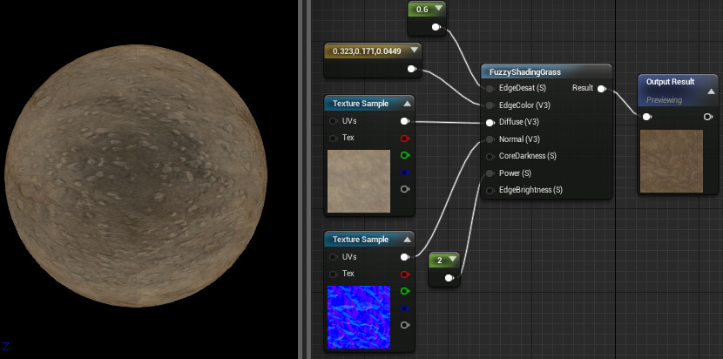Viewport: 723px width, 359px height.
Task: Click the blue channel pin on top Texture Sample
Action: coord(403,172)
